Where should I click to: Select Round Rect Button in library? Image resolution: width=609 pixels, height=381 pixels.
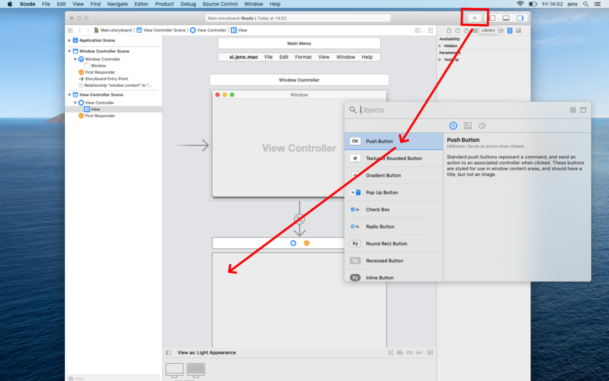coord(394,243)
